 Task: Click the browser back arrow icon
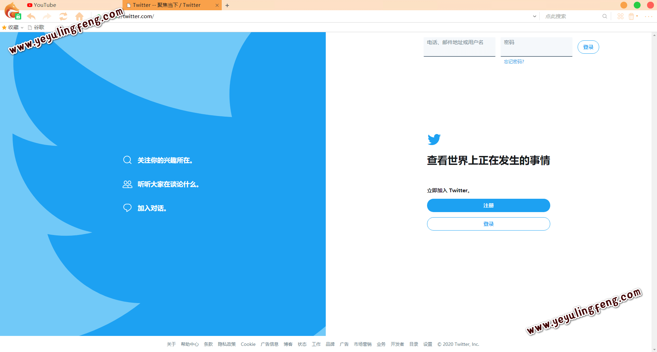[31, 16]
